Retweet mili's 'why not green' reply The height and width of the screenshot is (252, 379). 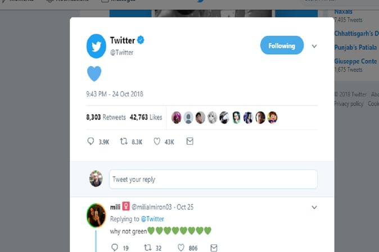tap(148, 247)
